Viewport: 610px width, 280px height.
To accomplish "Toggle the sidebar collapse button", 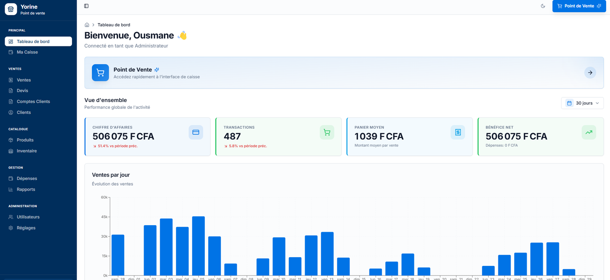I will [x=86, y=6].
